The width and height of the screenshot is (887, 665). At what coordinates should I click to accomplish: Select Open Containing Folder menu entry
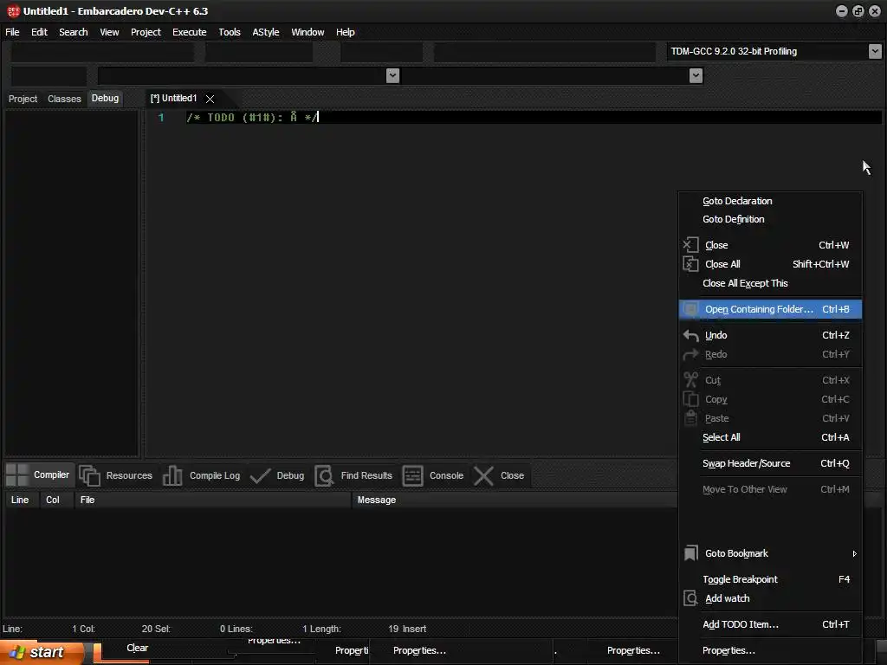(770, 309)
